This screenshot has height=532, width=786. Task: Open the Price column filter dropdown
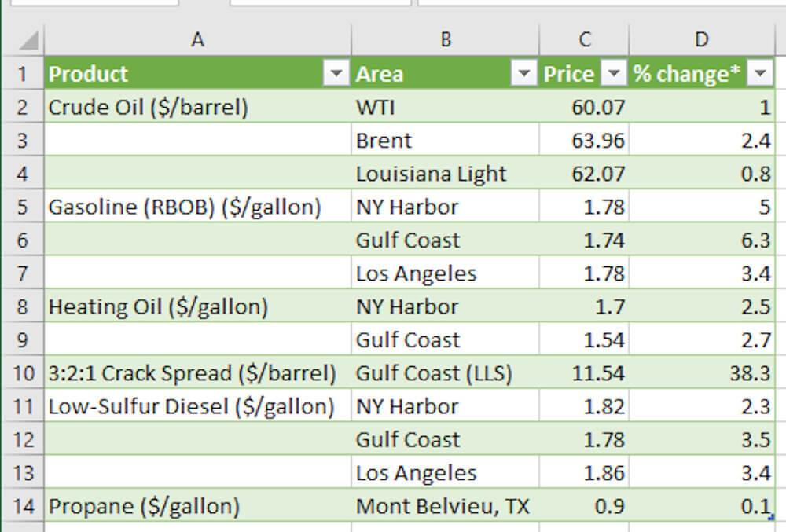[x=613, y=74]
